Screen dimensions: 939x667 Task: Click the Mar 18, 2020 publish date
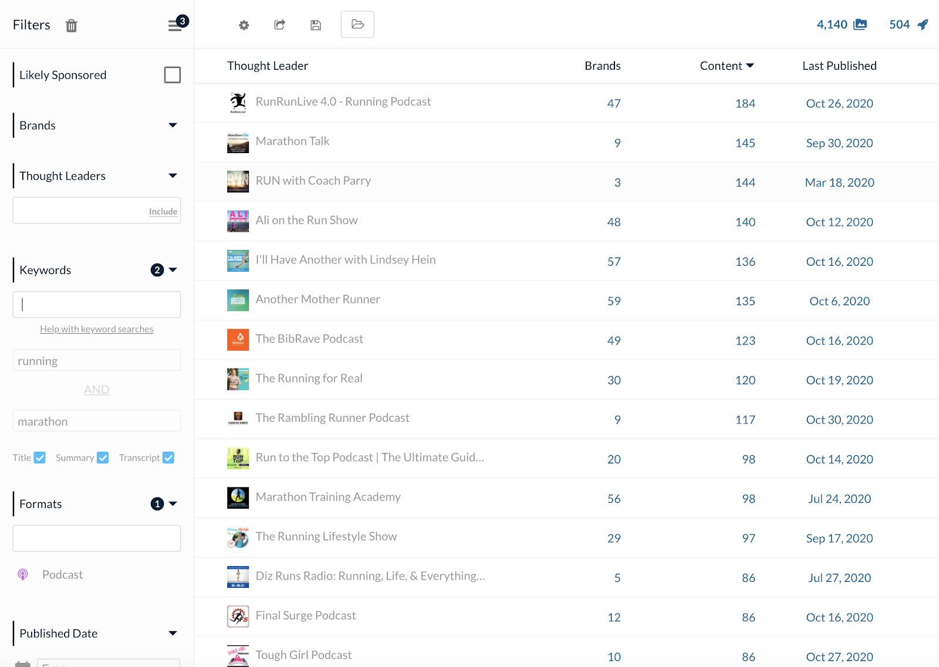coord(839,182)
